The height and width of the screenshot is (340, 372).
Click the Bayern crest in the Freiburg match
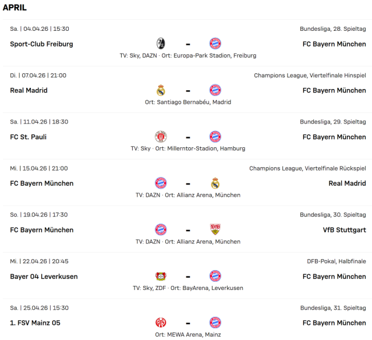coord(215,44)
